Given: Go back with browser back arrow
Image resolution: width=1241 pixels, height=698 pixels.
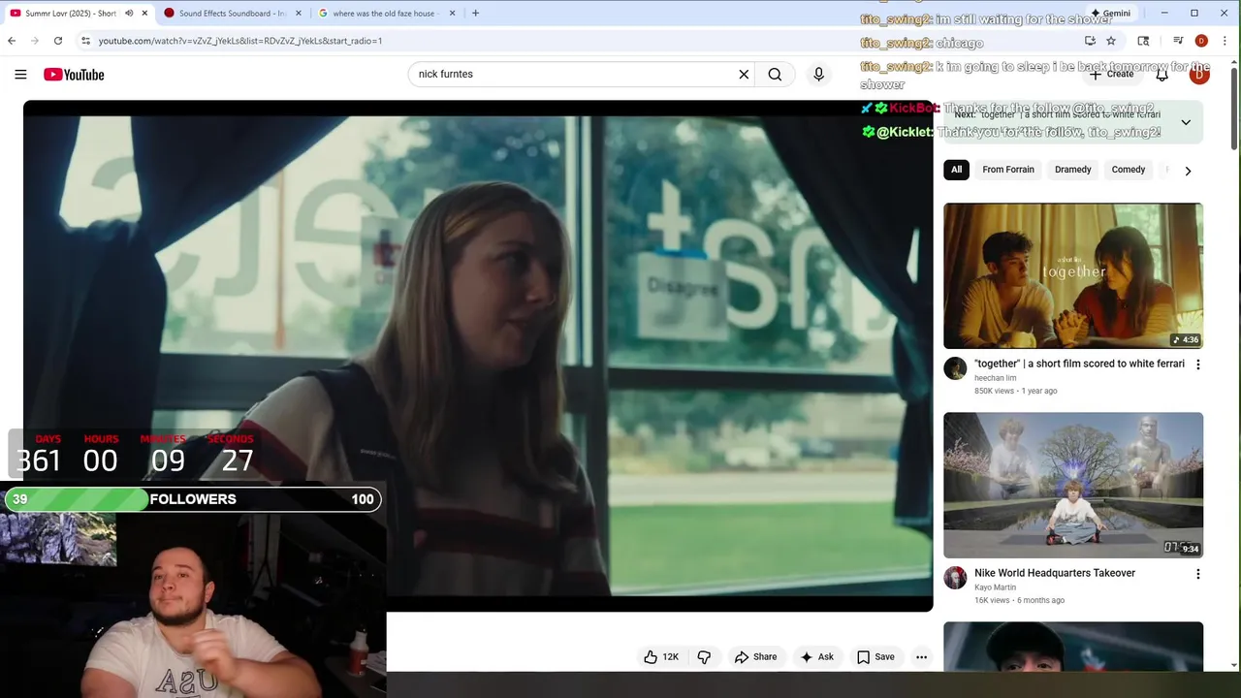Looking at the screenshot, I should (12, 41).
